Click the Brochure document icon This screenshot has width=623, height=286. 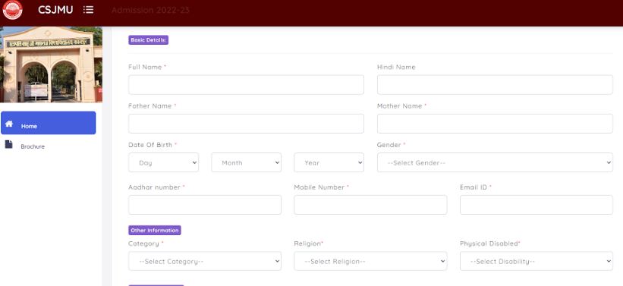(9, 144)
